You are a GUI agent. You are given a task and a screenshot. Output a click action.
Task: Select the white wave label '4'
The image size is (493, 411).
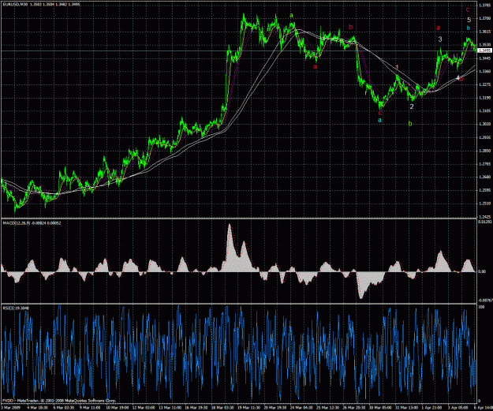(458, 77)
